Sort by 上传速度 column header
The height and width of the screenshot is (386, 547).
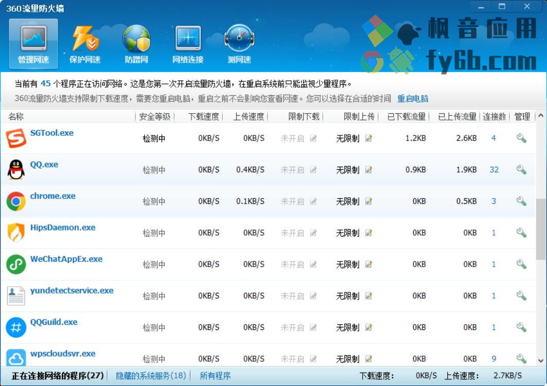point(249,116)
